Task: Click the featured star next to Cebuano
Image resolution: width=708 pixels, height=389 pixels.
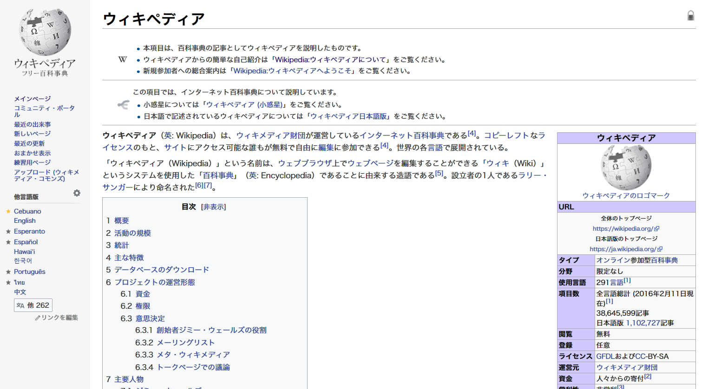Action: (8, 211)
